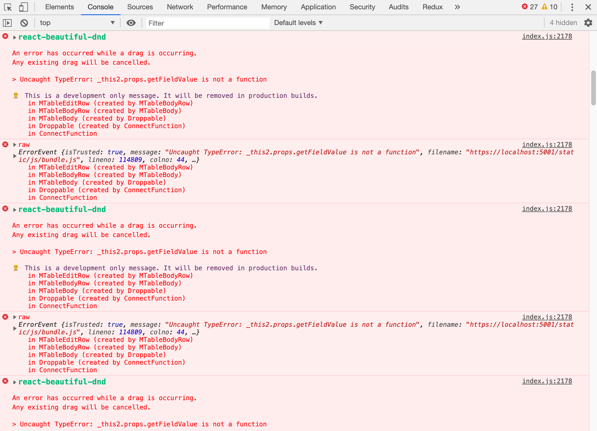Open the index.js:2178 source link
The image size is (597, 431).
547,36
